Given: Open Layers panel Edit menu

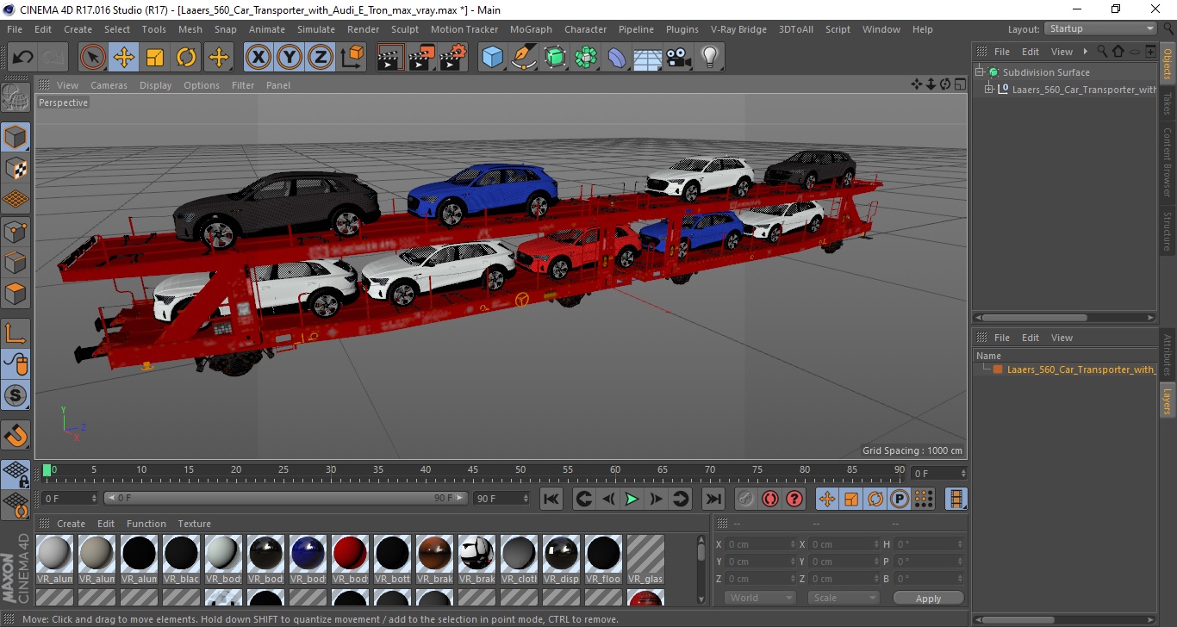Looking at the screenshot, I should click(x=1031, y=338).
